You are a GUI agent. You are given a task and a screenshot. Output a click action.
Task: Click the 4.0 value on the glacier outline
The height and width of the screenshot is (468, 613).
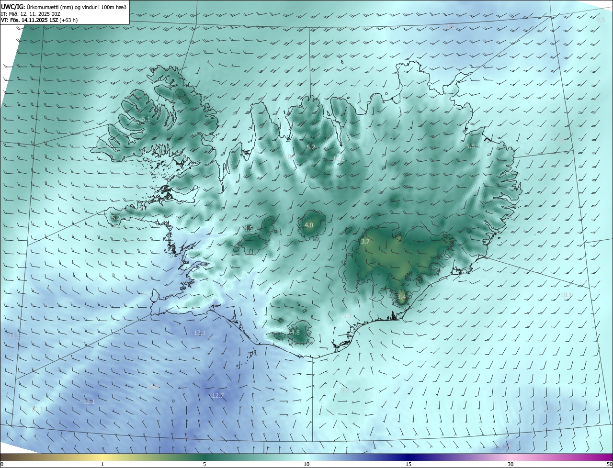click(309, 225)
